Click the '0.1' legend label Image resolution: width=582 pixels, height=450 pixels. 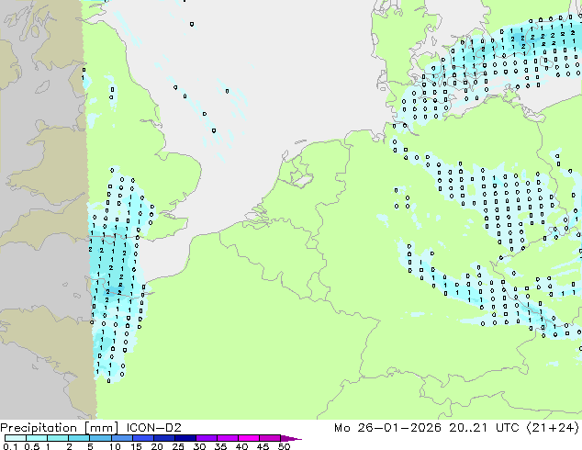click(10, 446)
